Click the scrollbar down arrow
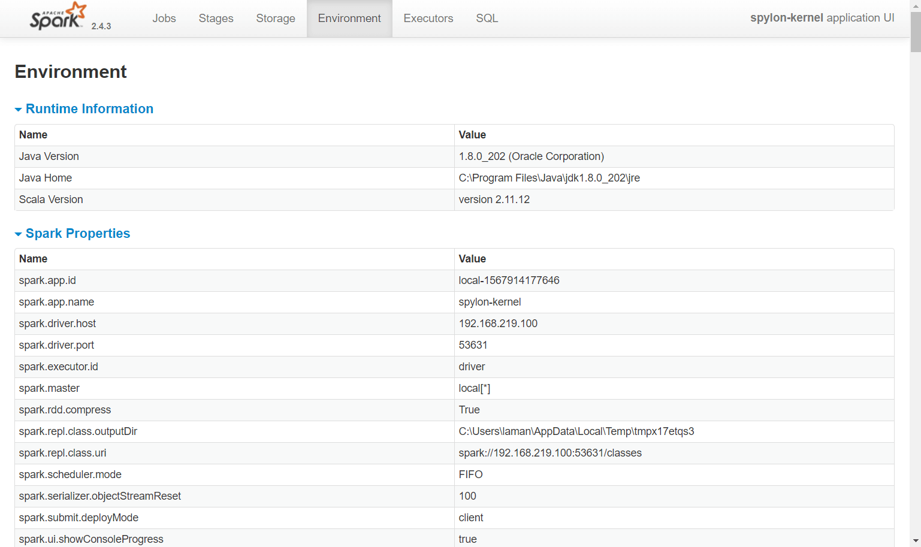Image resolution: width=921 pixels, height=547 pixels. coord(915,541)
